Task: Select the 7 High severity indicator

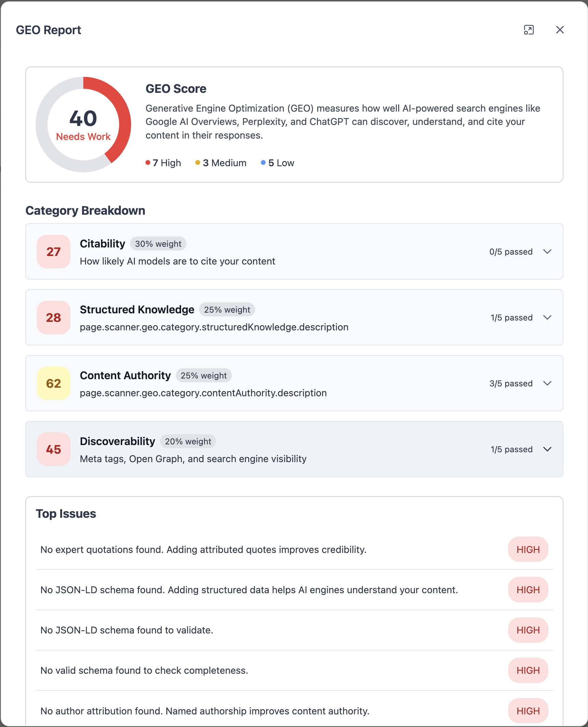Action: click(163, 163)
